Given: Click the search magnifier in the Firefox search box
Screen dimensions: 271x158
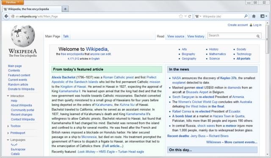Looking at the screenshot, I should 246,16.
